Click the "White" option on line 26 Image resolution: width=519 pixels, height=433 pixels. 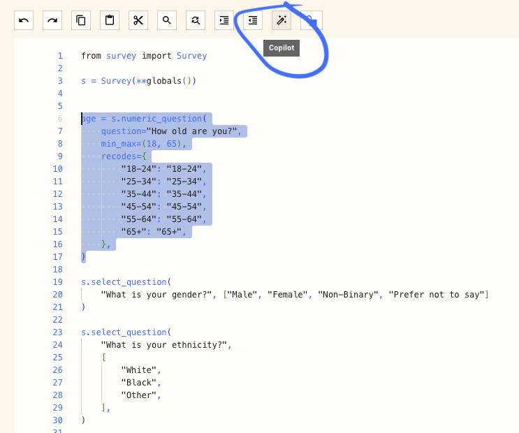[138, 370]
